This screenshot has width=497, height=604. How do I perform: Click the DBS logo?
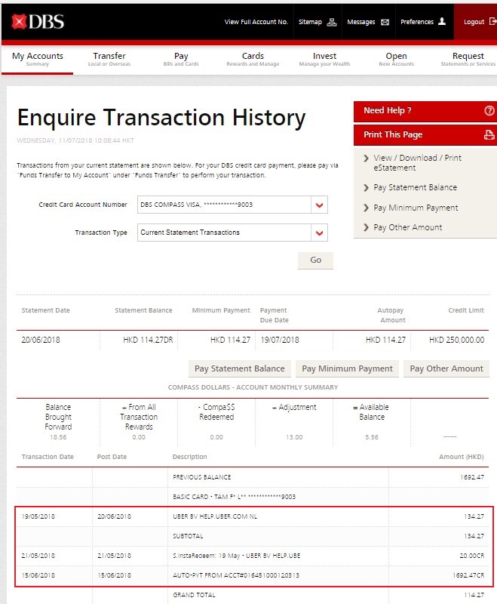coord(38,22)
